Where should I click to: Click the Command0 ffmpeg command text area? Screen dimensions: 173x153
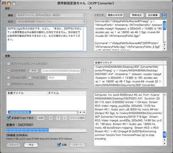point(128,35)
